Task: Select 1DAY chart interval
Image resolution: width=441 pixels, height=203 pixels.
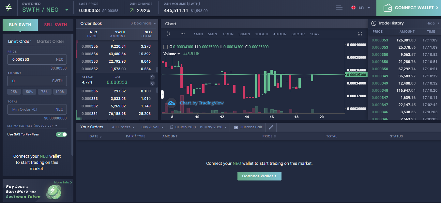Action: click(x=315, y=34)
